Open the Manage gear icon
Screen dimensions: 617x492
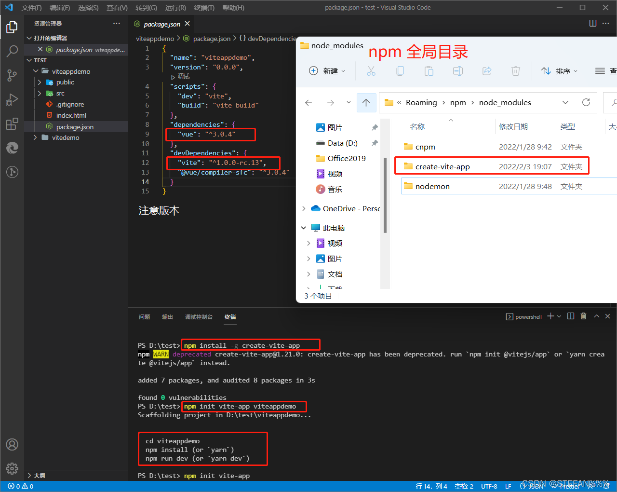click(12, 468)
